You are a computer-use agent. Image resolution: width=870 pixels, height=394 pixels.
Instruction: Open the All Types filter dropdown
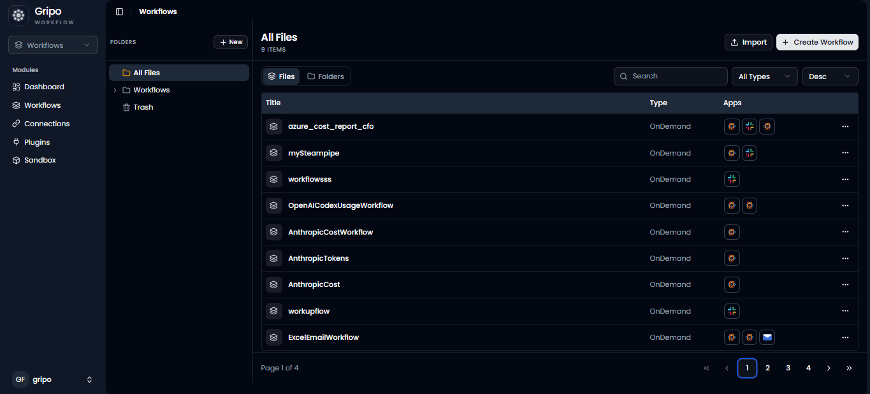point(764,77)
